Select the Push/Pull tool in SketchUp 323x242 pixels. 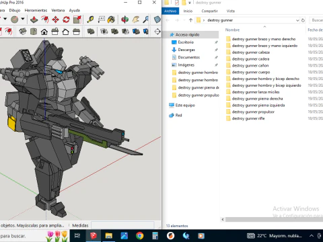point(34,19)
